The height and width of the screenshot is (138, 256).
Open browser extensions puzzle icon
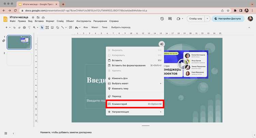pos(235,11)
